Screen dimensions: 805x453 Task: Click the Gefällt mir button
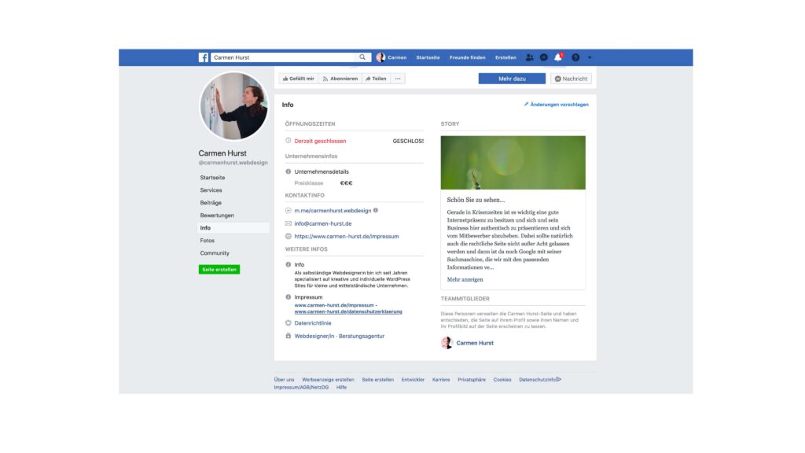point(298,79)
